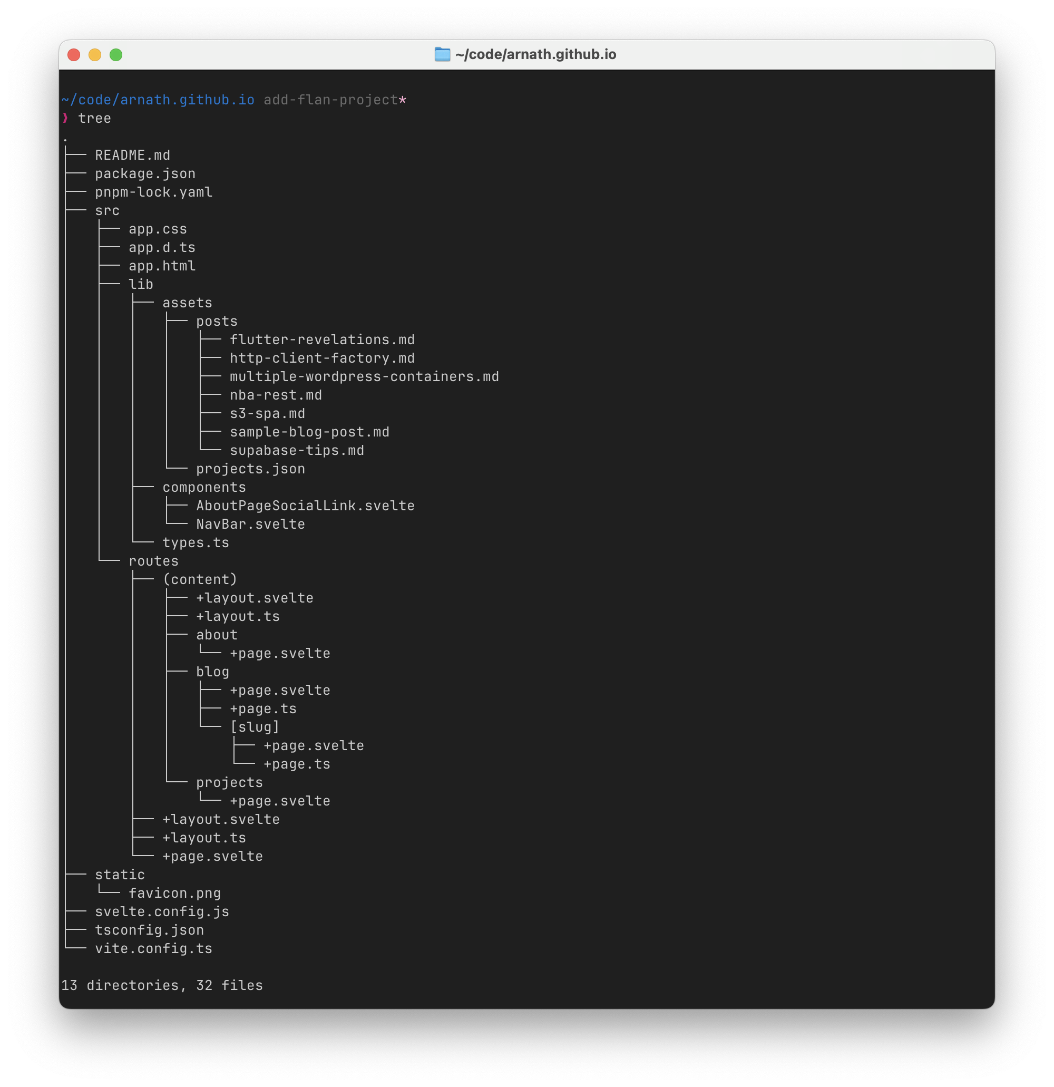Click the [slug] directory entry
This screenshot has height=1087, width=1054.
click(255, 727)
